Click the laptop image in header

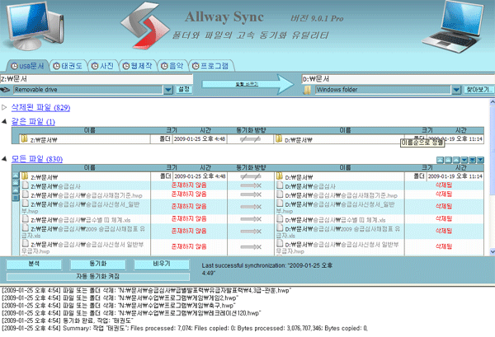(x=454, y=26)
